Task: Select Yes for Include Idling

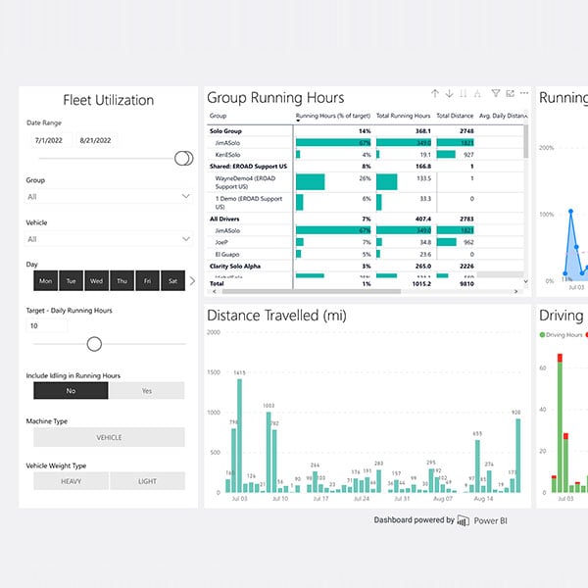Action: [x=147, y=391]
